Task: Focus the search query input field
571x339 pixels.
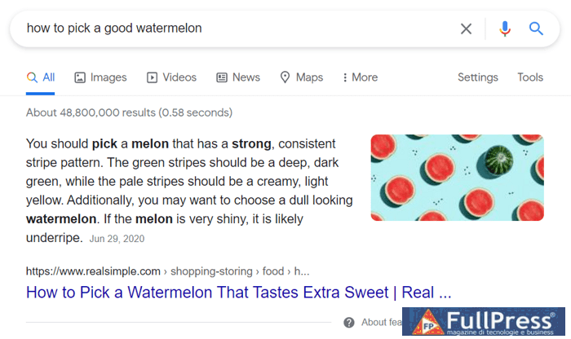Action: coord(237,29)
